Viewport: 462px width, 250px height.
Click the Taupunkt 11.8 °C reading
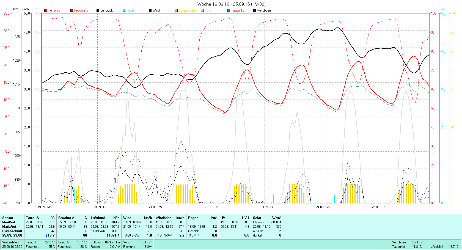pos(407,247)
